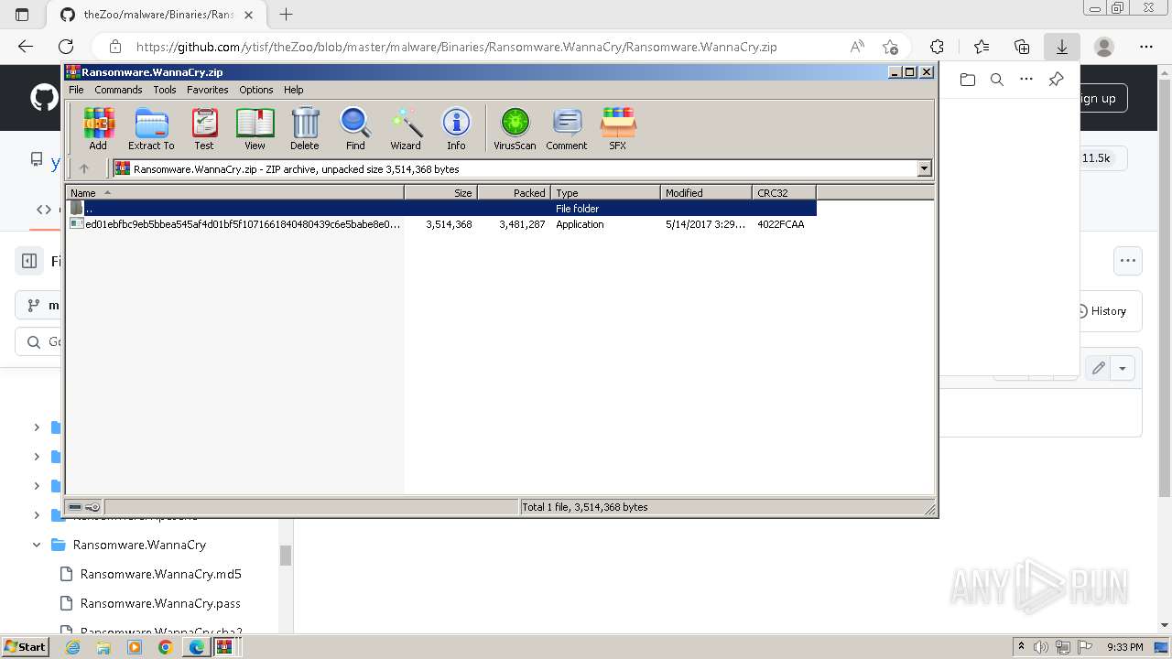Screen dimensions: 1172x659
Task: Open browser Extensions puzzle icon
Action: (938, 47)
